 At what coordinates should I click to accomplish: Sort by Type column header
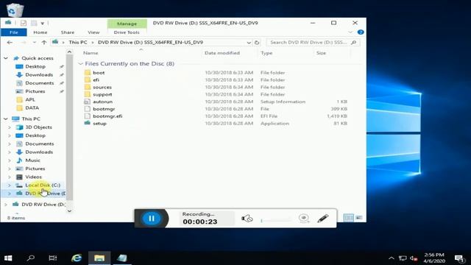266,53
